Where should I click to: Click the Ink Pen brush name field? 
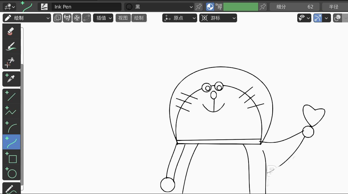pyautogui.click(x=86, y=7)
